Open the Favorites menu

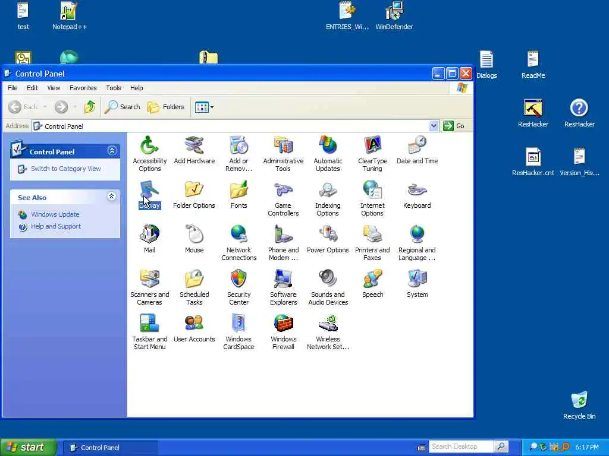click(x=83, y=88)
